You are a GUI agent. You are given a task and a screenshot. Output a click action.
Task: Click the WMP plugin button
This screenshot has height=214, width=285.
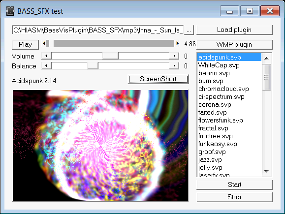[x=234, y=45]
